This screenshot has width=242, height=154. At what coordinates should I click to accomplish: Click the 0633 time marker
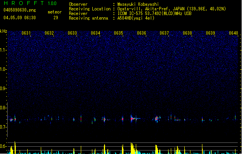tap(72, 33)
